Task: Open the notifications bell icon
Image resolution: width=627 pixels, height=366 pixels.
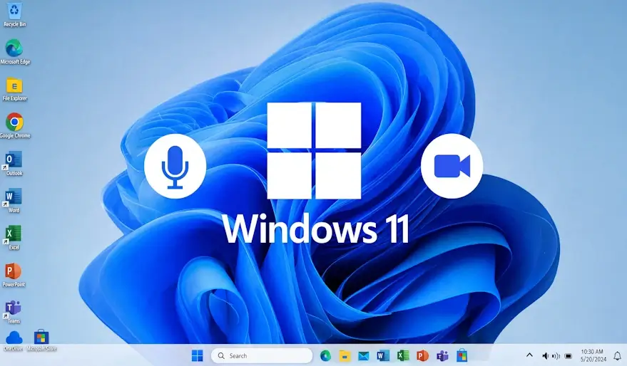Action: 618,355
